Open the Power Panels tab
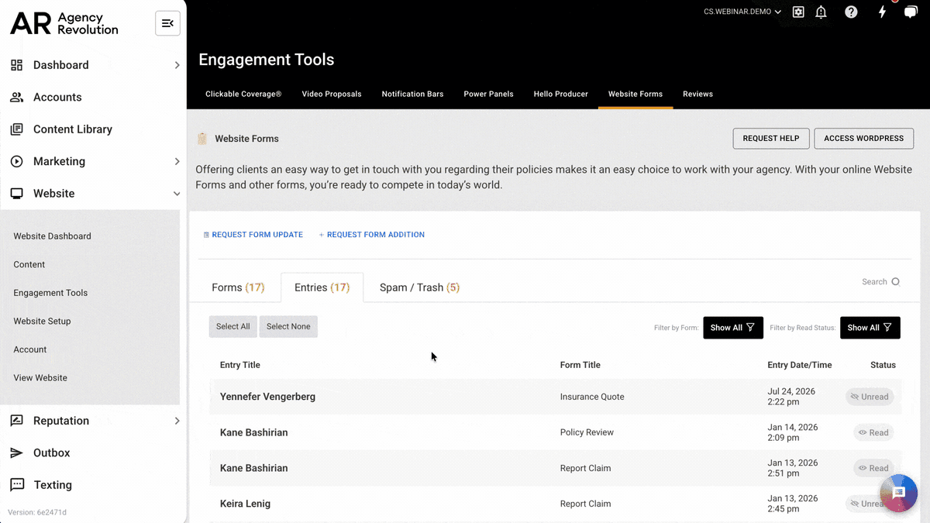The image size is (930, 523). [x=488, y=94]
